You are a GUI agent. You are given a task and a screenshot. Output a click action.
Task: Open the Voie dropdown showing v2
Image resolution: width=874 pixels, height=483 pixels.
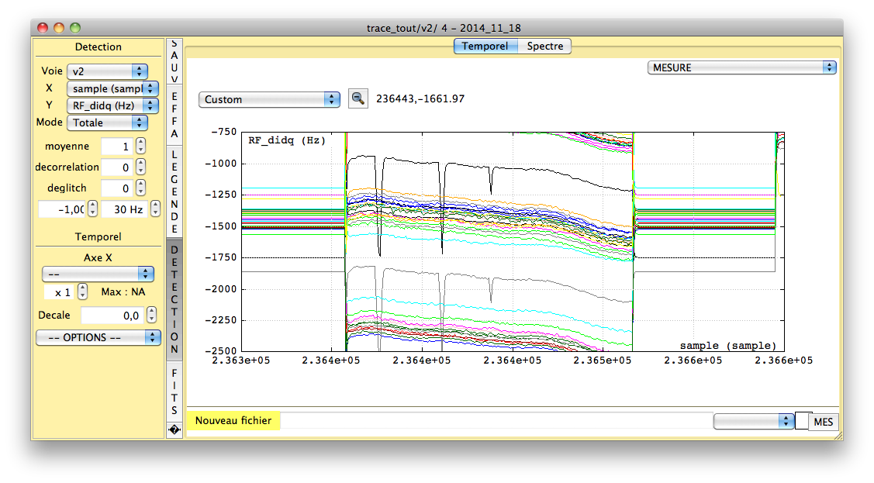click(107, 71)
